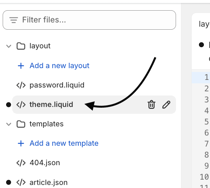Open the article.json template file
Viewport: 210px width, 188px height.
48,182
